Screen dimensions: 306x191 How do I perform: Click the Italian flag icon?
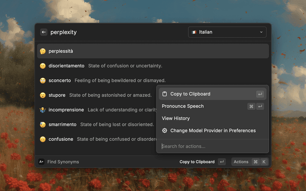pyautogui.click(x=194, y=32)
